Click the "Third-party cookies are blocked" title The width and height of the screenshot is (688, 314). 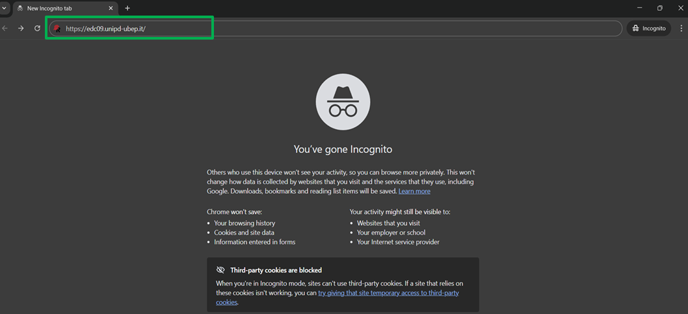(276, 270)
